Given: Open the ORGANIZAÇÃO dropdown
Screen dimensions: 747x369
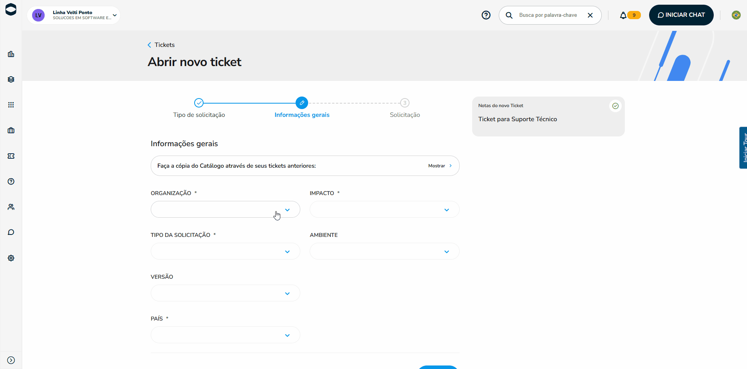Looking at the screenshot, I should [226, 210].
